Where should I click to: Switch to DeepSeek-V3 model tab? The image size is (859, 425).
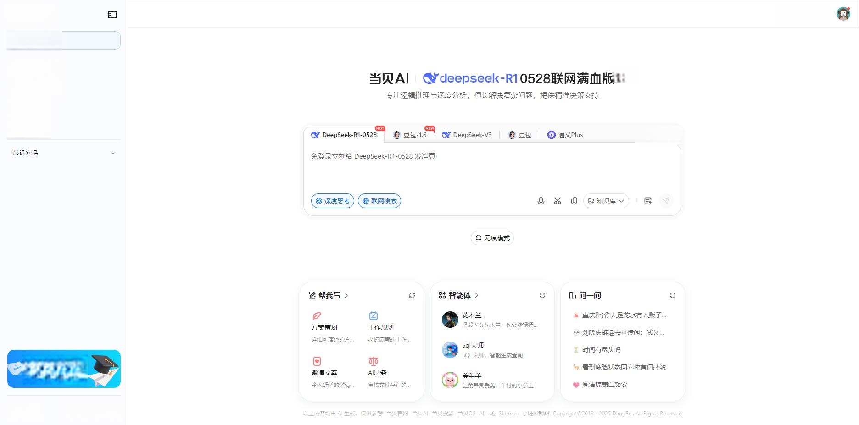(x=467, y=135)
